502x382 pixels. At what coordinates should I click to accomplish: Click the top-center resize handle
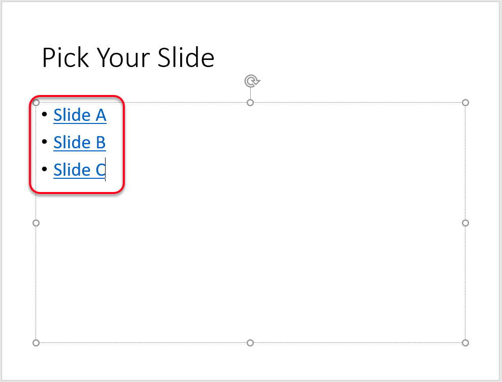point(250,103)
